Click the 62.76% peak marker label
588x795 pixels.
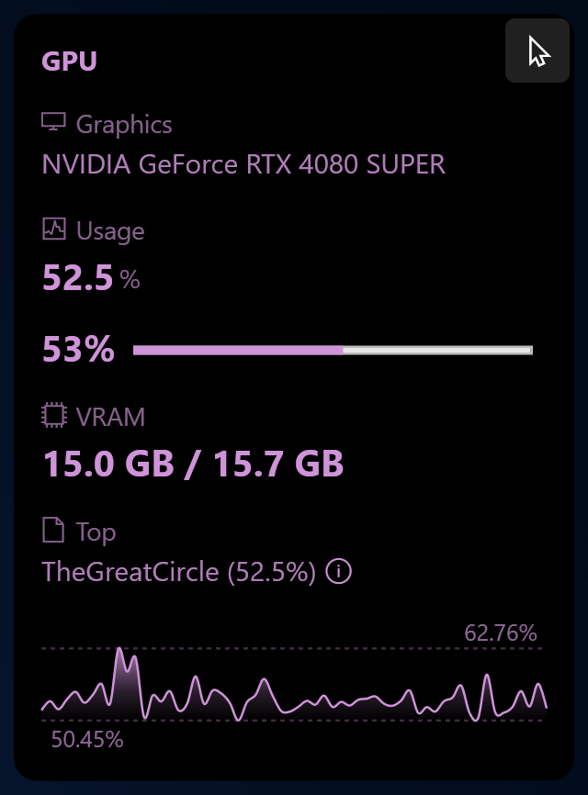pos(500,633)
